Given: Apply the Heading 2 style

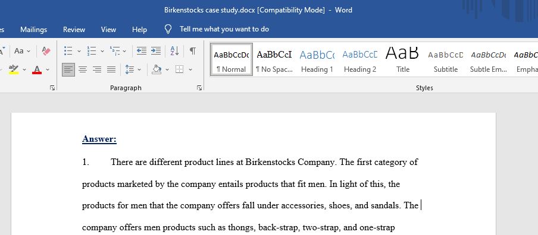Looking at the screenshot, I should coord(360,59).
